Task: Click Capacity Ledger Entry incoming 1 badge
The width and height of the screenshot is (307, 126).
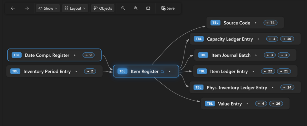Action: (272, 39)
